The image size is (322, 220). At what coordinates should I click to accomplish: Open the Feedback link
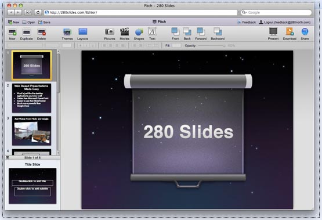tap(247, 22)
